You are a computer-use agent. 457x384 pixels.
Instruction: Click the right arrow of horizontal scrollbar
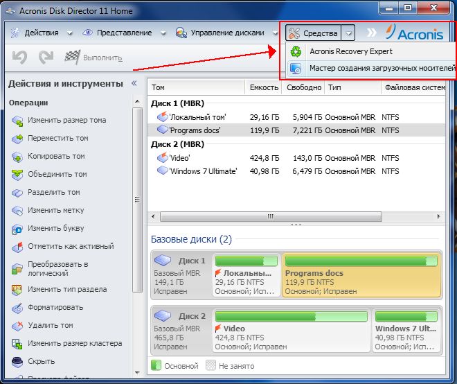pyautogui.click(x=438, y=216)
